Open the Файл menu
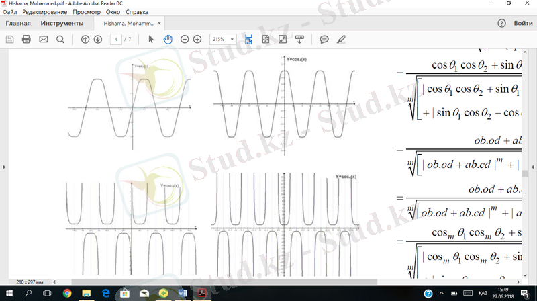The height and width of the screenshot is (301, 537). click(x=9, y=12)
